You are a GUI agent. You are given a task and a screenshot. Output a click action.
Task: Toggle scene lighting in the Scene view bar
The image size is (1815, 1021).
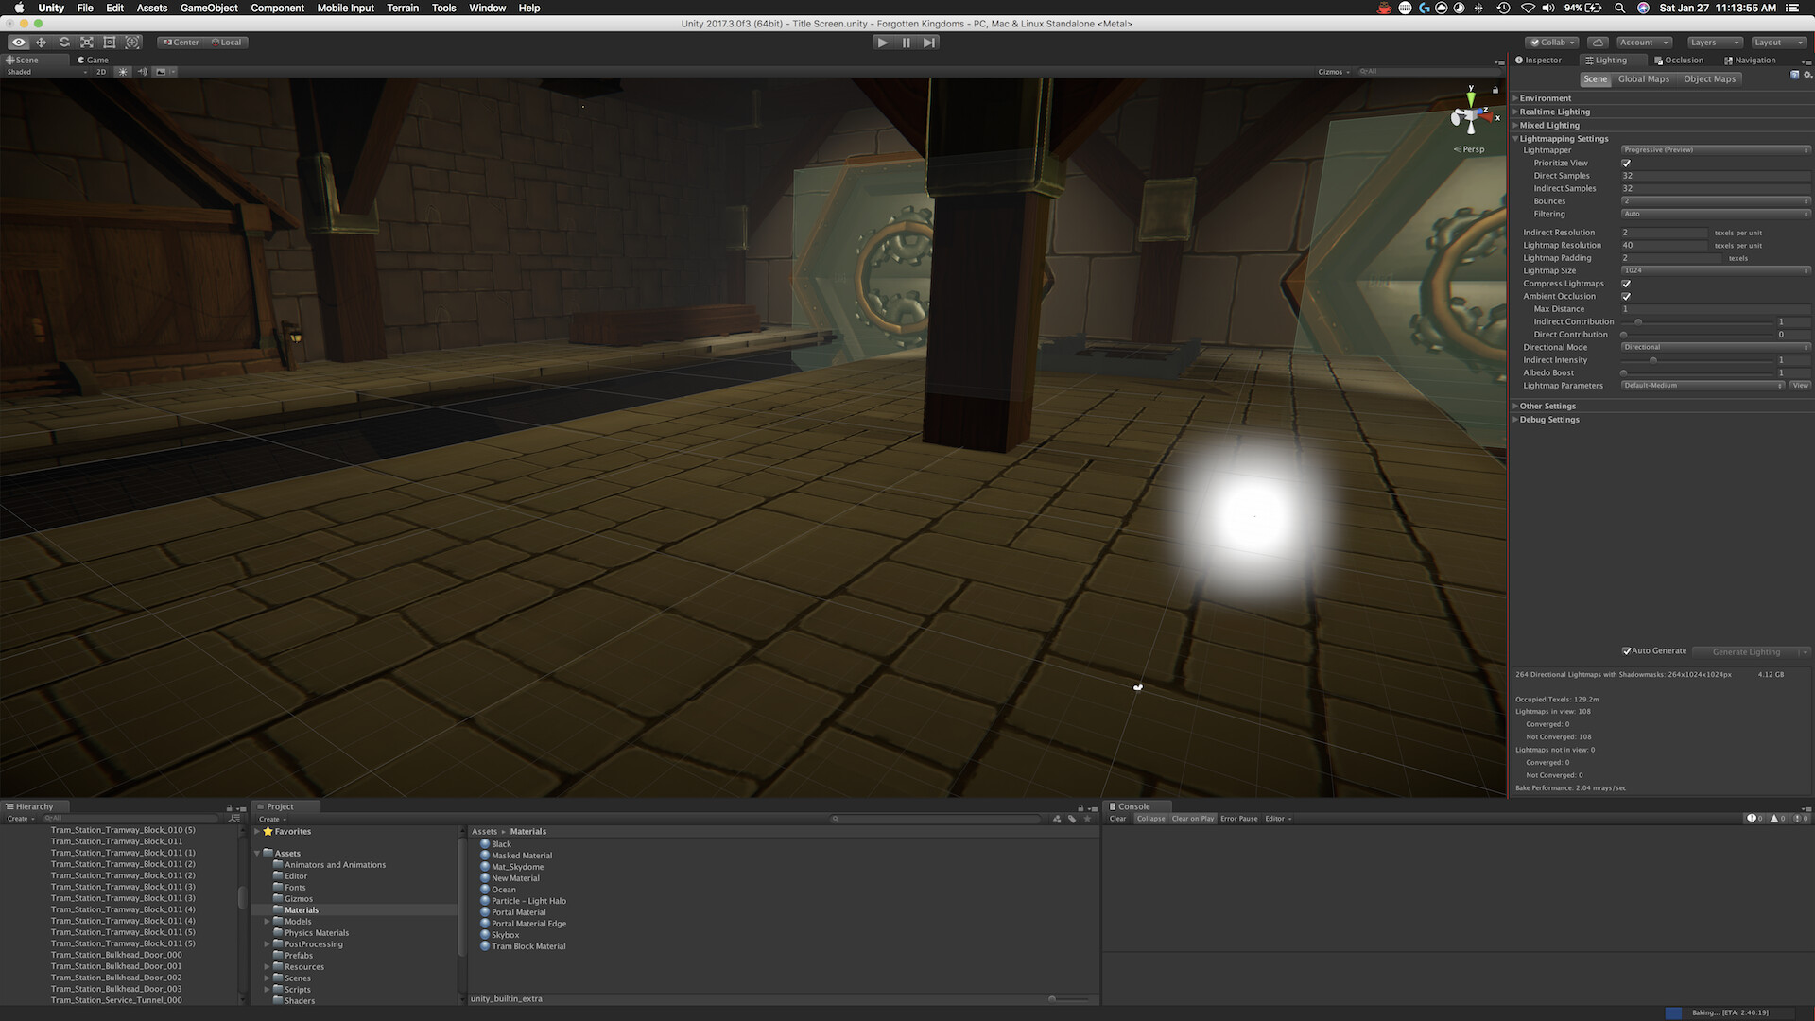tap(122, 71)
